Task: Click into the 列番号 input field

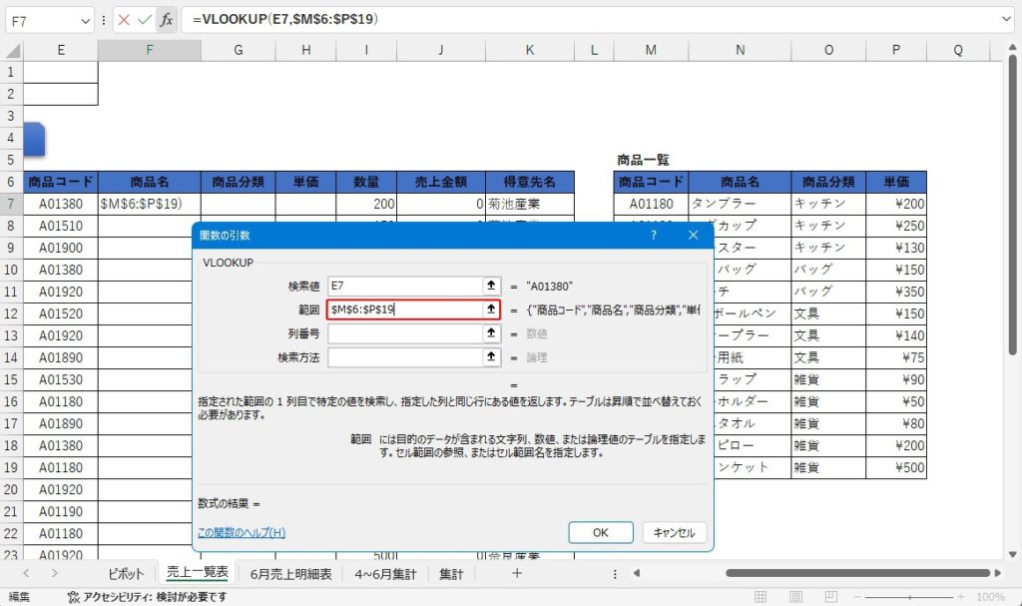Action: tap(404, 333)
